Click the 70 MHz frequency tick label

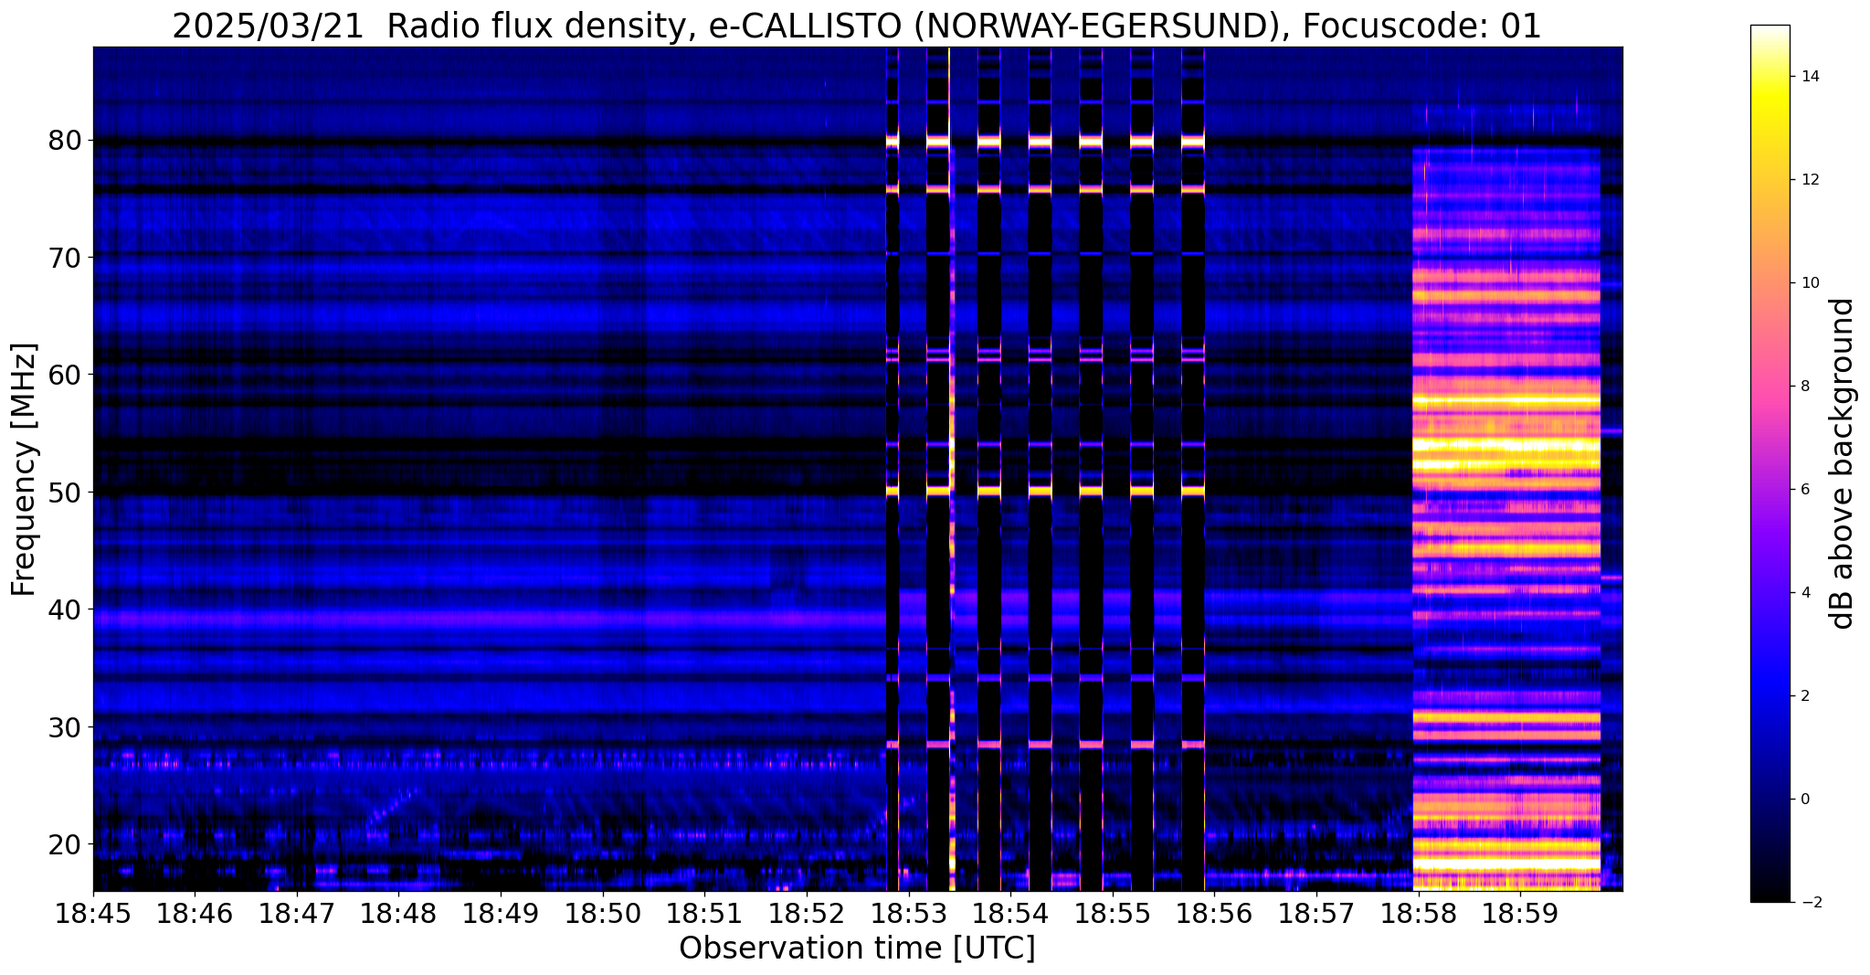click(65, 258)
